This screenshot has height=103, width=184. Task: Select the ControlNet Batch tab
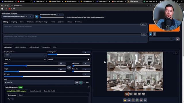coord(21,95)
